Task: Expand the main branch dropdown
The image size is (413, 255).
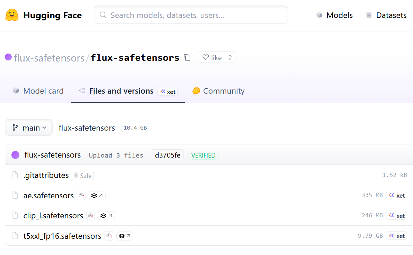Action: (x=29, y=128)
